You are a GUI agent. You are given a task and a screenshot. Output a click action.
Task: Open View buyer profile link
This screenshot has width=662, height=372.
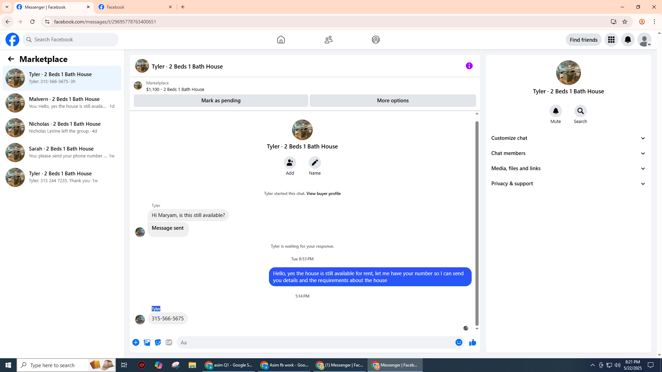click(323, 194)
